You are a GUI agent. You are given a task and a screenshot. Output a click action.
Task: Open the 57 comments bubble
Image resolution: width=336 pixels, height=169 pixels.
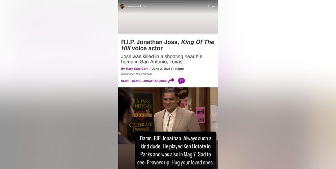click(x=181, y=81)
